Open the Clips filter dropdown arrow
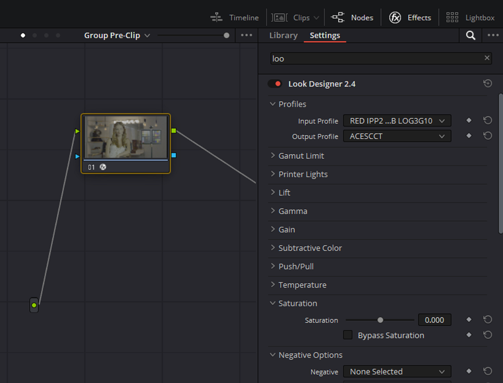Image resolution: width=503 pixels, height=383 pixels. (x=316, y=18)
